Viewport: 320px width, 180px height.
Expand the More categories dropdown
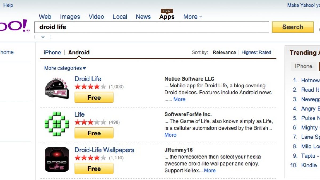coord(65,68)
